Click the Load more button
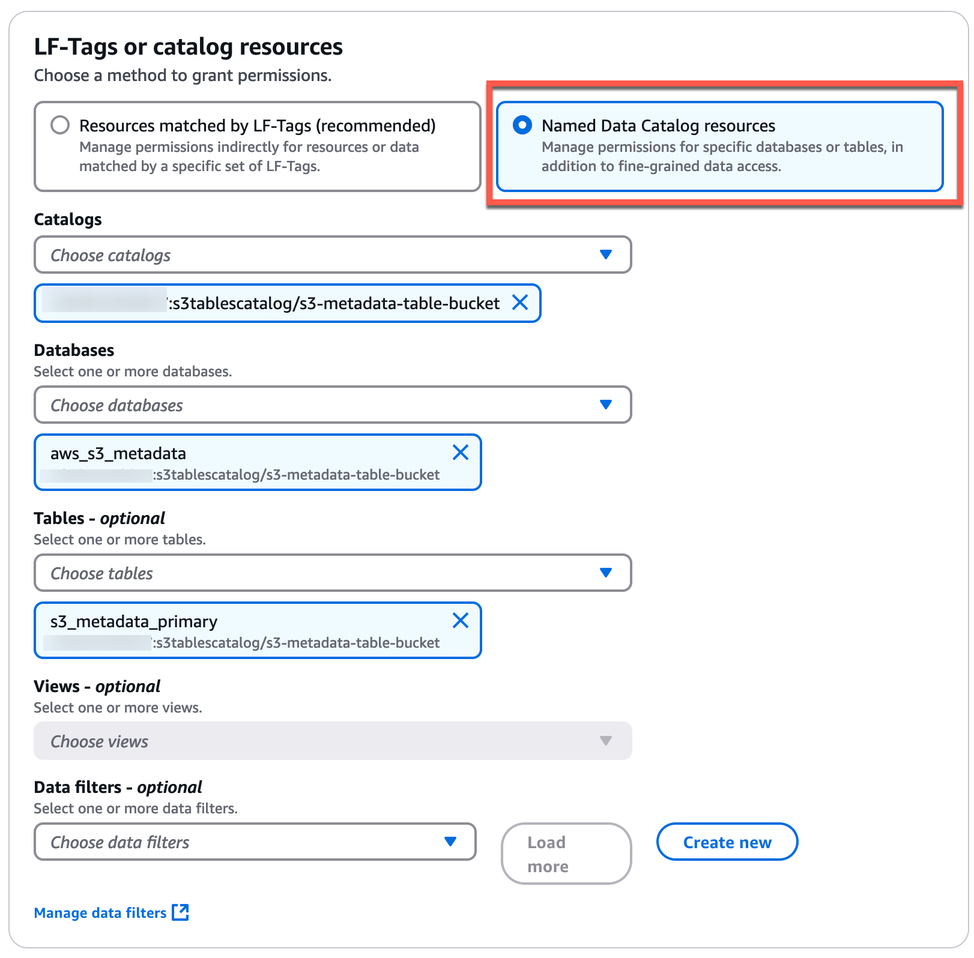974x958 pixels. 565,853
